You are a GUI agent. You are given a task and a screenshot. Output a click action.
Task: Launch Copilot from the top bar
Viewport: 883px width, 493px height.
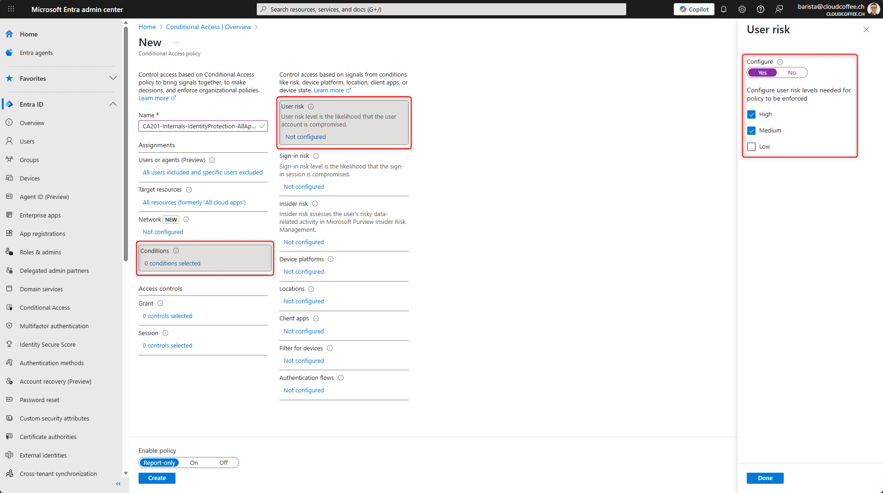pyautogui.click(x=694, y=9)
